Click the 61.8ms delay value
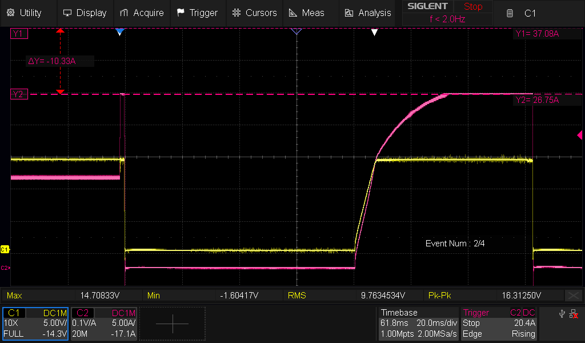 394,323
